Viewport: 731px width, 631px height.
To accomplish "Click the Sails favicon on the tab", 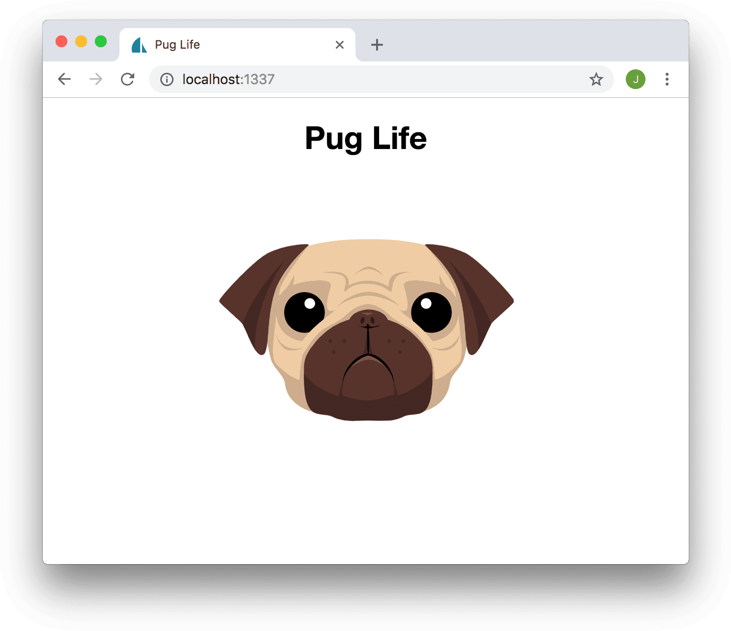I will tap(139, 45).
